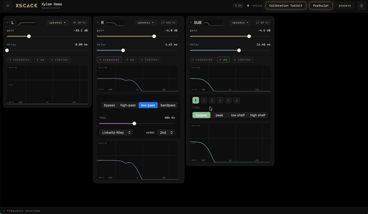Click the SUB channel response mini-curve
Screen dimensions: 368x214
(x=213, y=23)
